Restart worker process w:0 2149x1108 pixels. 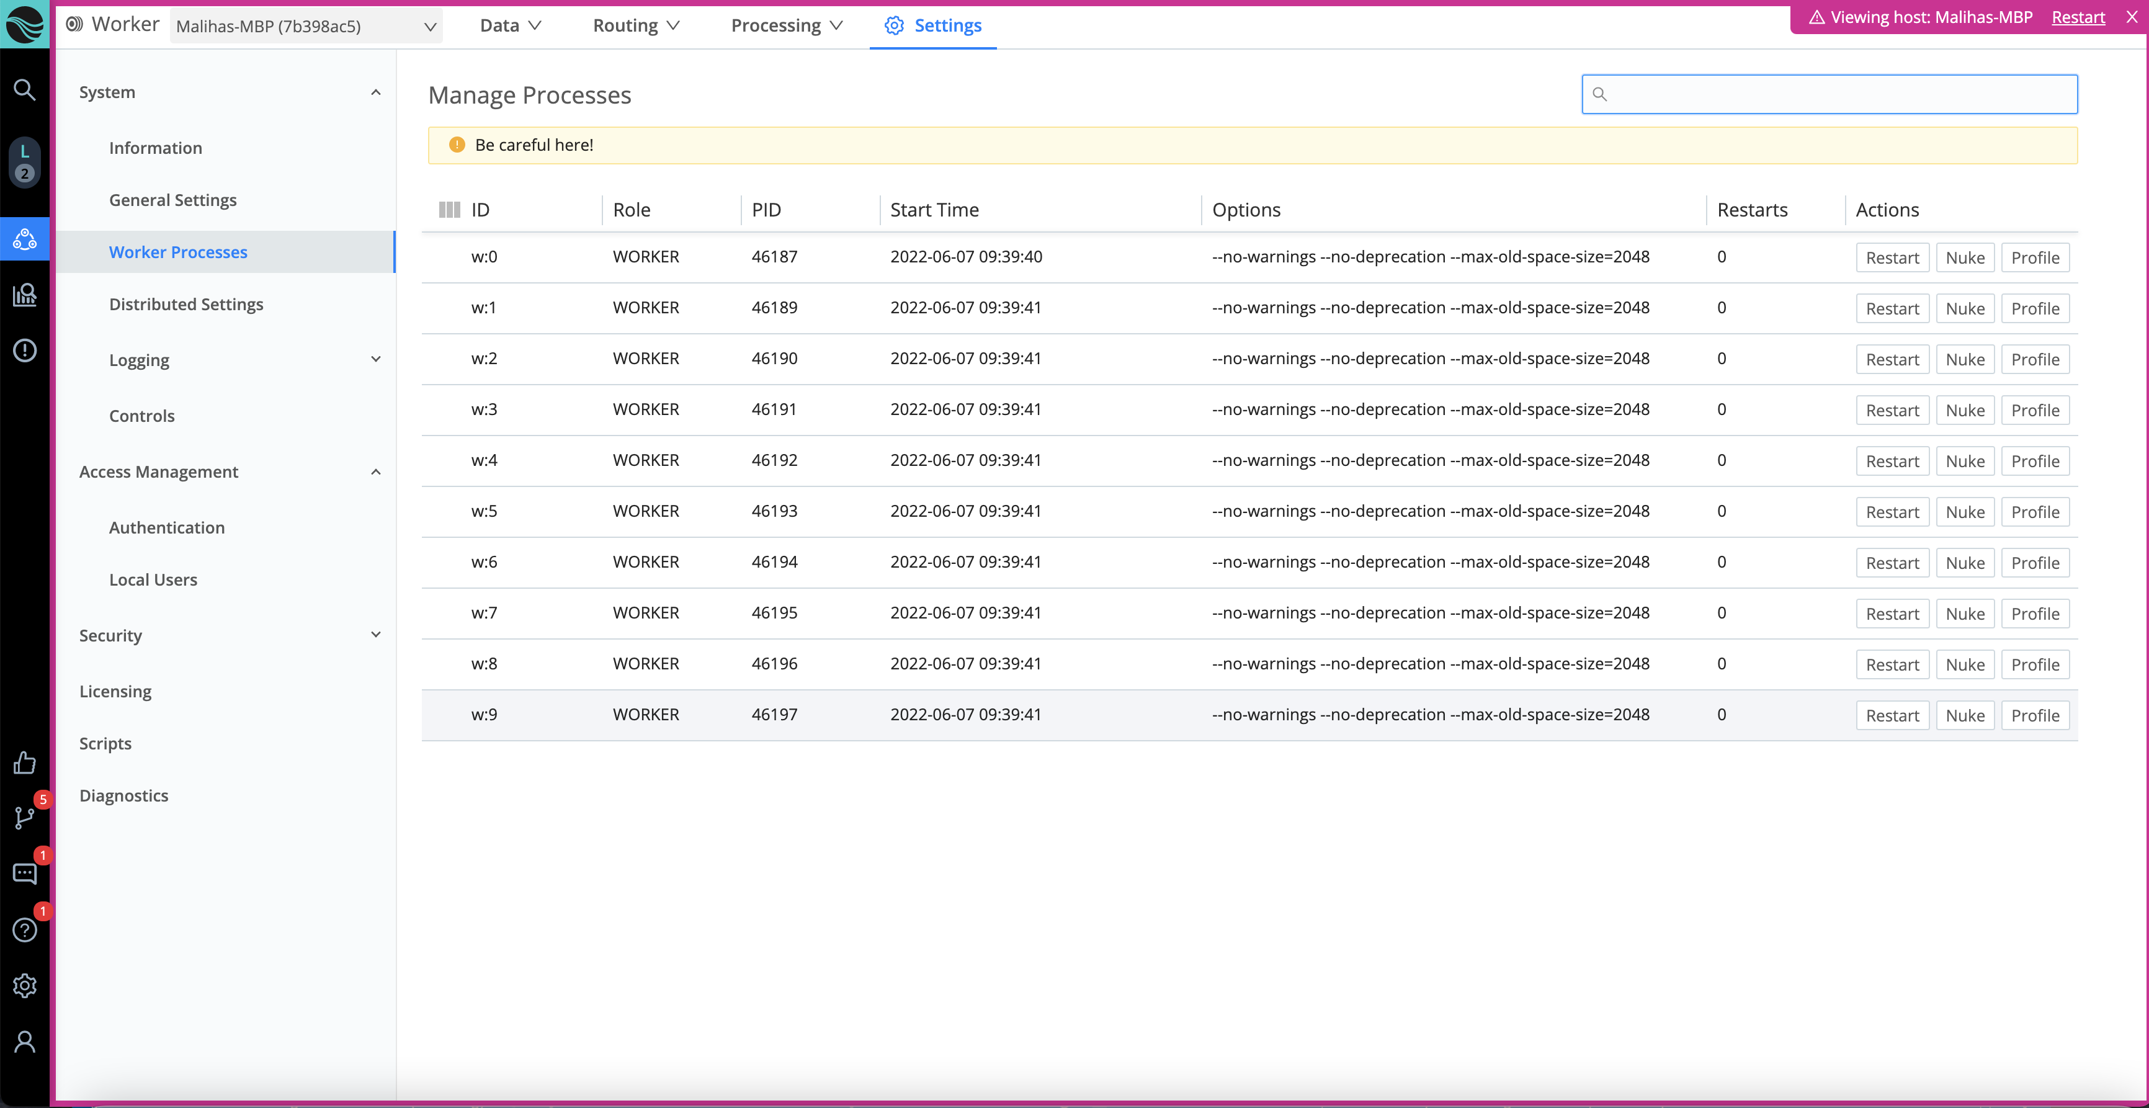(1892, 257)
